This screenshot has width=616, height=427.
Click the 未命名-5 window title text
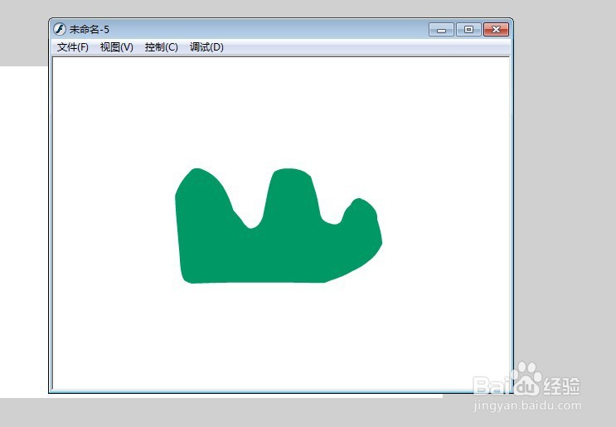click(x=90, y=30)
